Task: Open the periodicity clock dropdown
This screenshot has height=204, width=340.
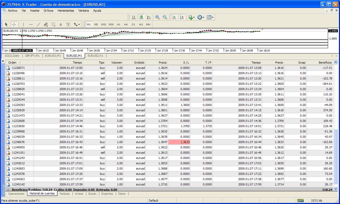Action: tap(201, 17)
